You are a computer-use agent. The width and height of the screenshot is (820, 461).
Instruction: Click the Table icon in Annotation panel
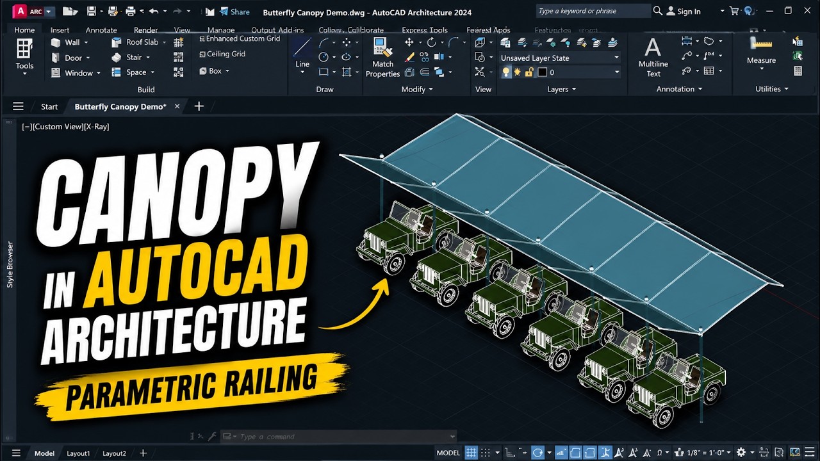709,71
